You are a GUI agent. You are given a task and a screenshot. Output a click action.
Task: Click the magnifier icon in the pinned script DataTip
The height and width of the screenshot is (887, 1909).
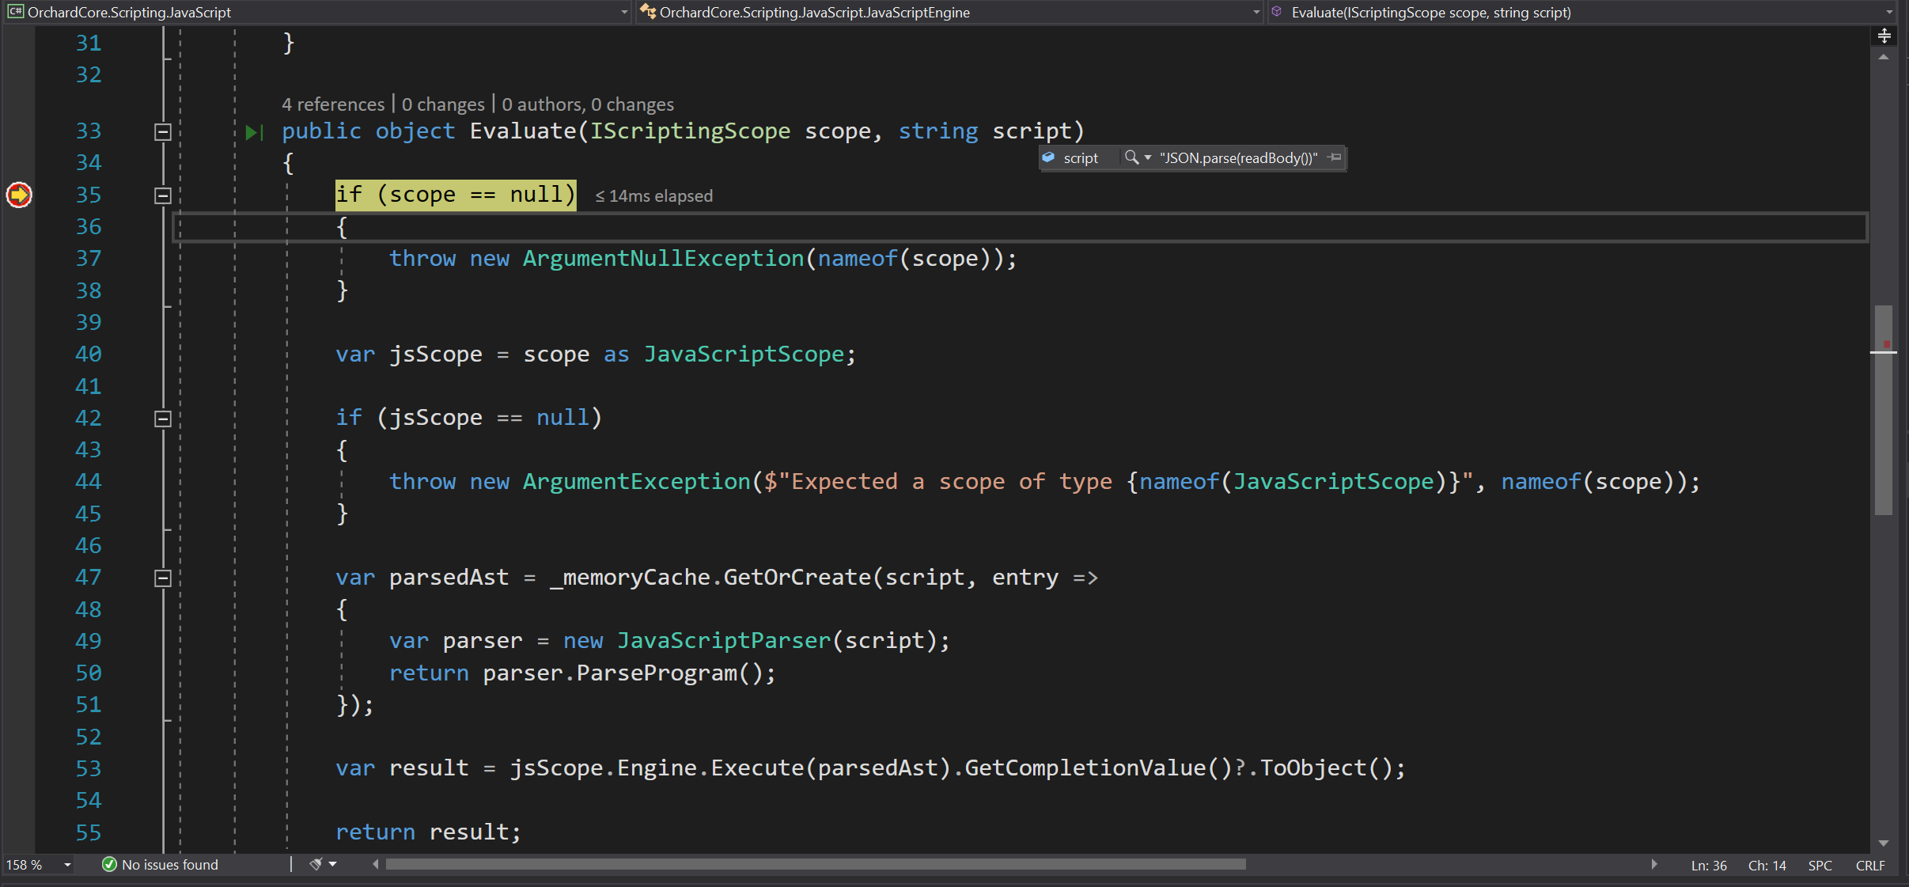click(x=1131, y=157)
